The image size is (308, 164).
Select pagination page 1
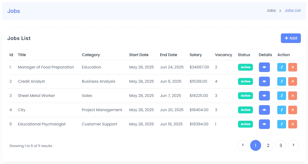point(255,145)
